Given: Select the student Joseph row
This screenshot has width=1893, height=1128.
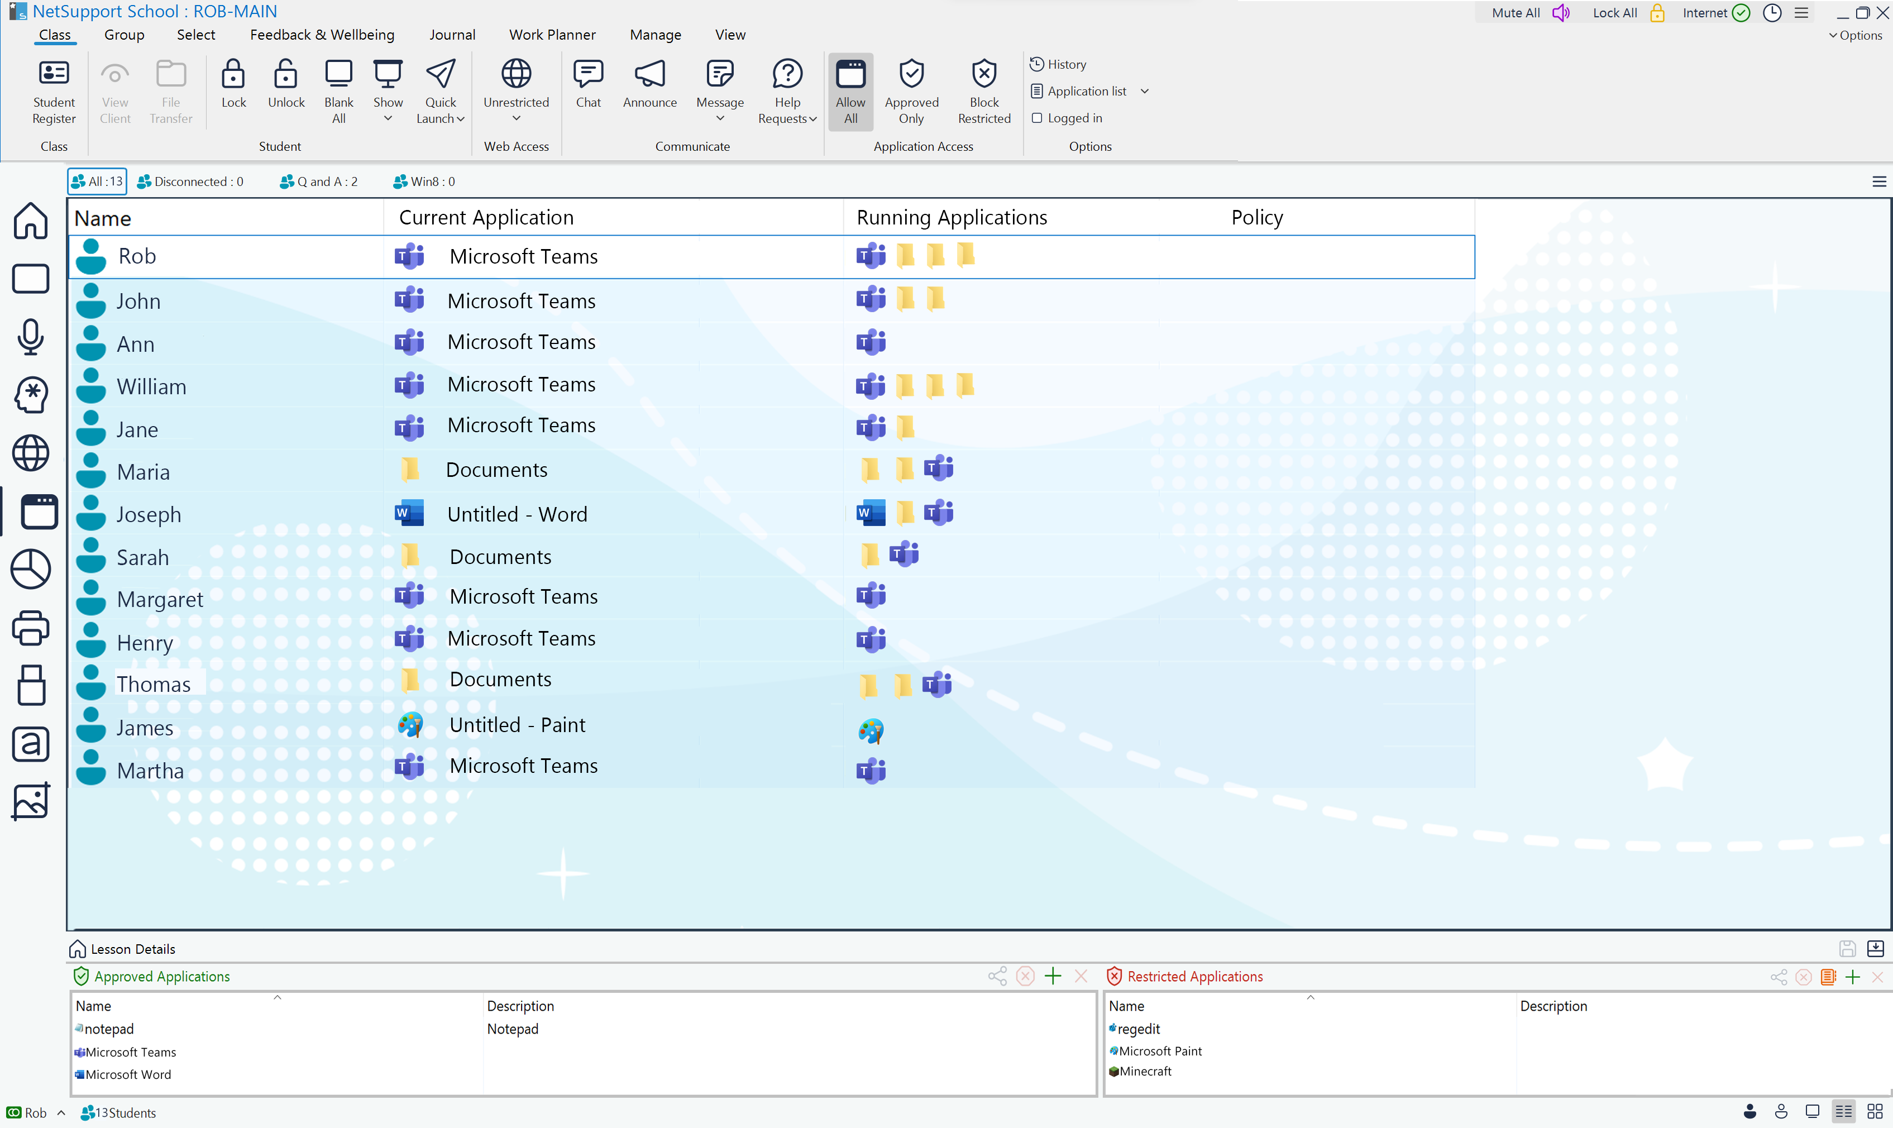Looking at the screenshot, I should (148, 515).
